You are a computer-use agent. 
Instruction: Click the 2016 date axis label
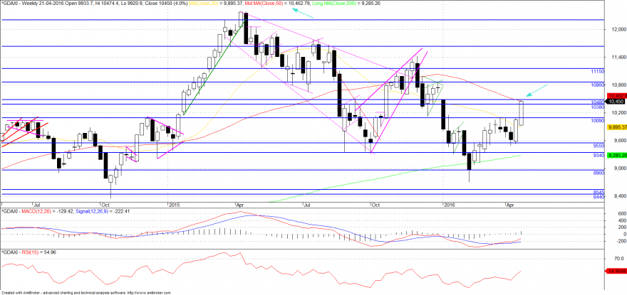449,205
